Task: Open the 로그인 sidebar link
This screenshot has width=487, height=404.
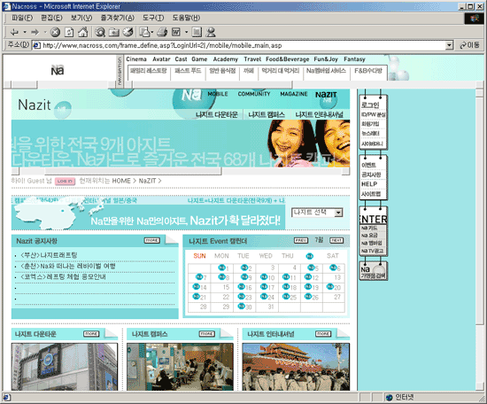Action: pyautogui.click(x=370, y=105)
